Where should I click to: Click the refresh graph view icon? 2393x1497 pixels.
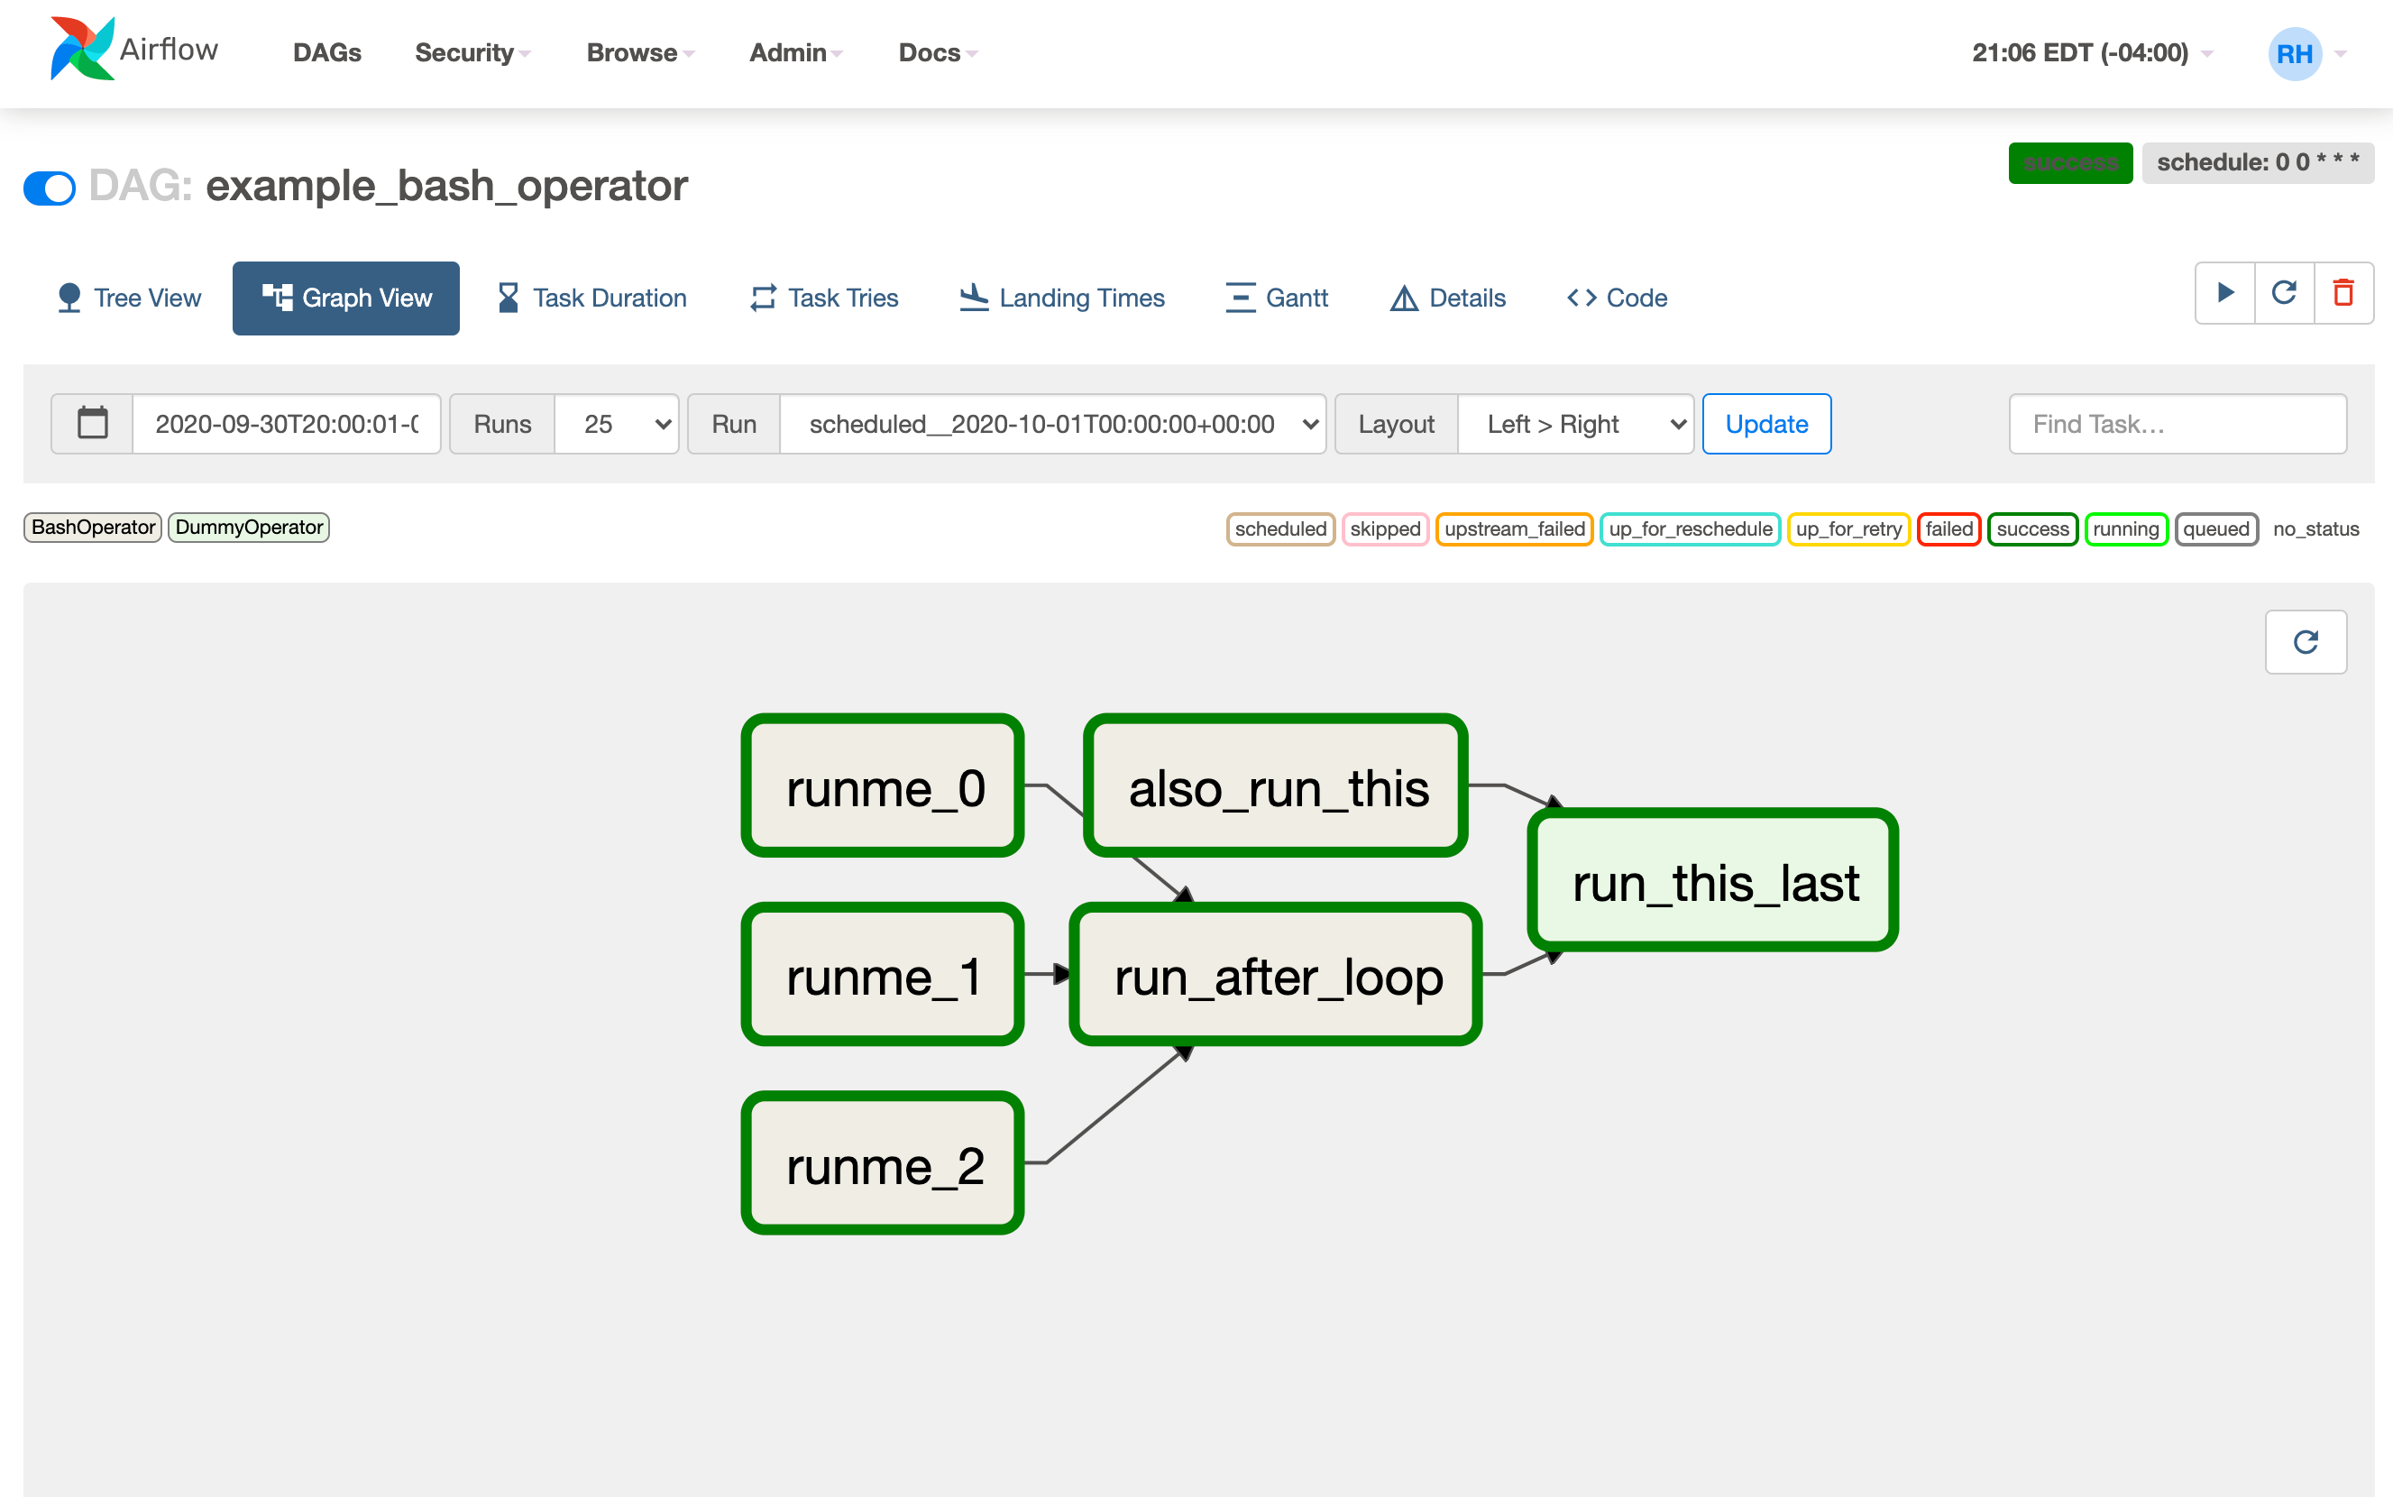pyautogui.click(x=2306, y=641)
